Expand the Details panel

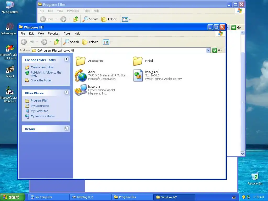66,128
